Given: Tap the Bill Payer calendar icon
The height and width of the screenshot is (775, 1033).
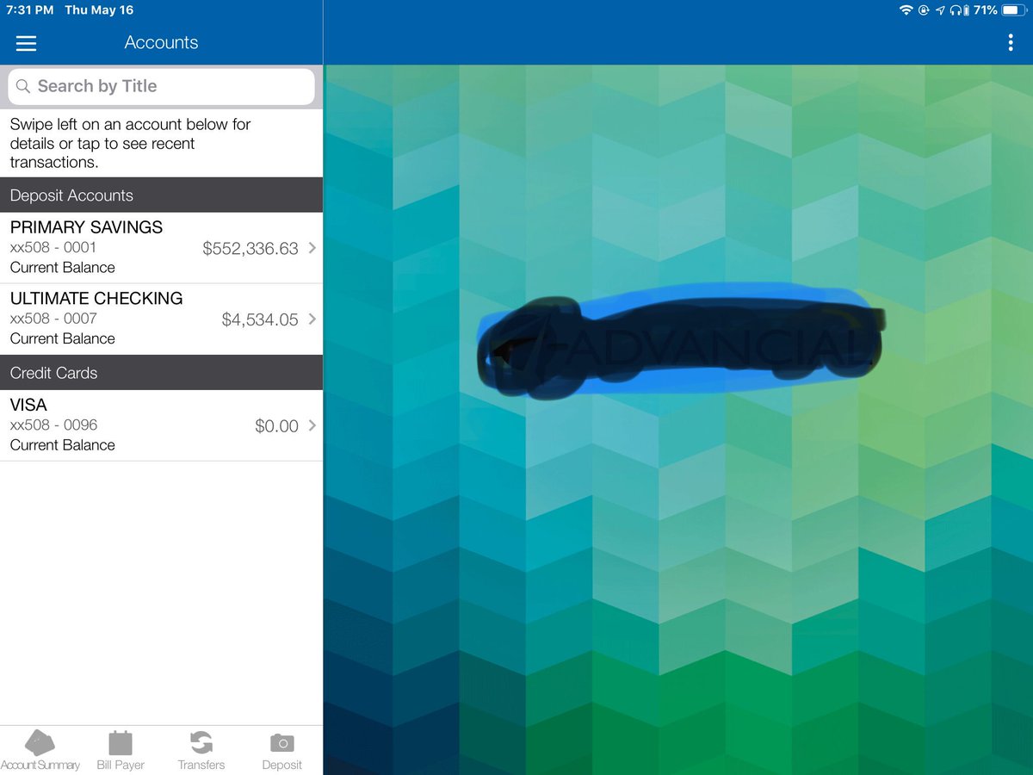Looking at the screenshot, I should tap(121, 742).
